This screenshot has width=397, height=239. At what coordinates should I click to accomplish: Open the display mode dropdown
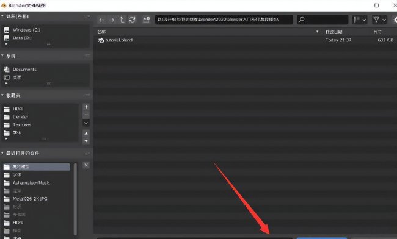click(x=360, y=20)
